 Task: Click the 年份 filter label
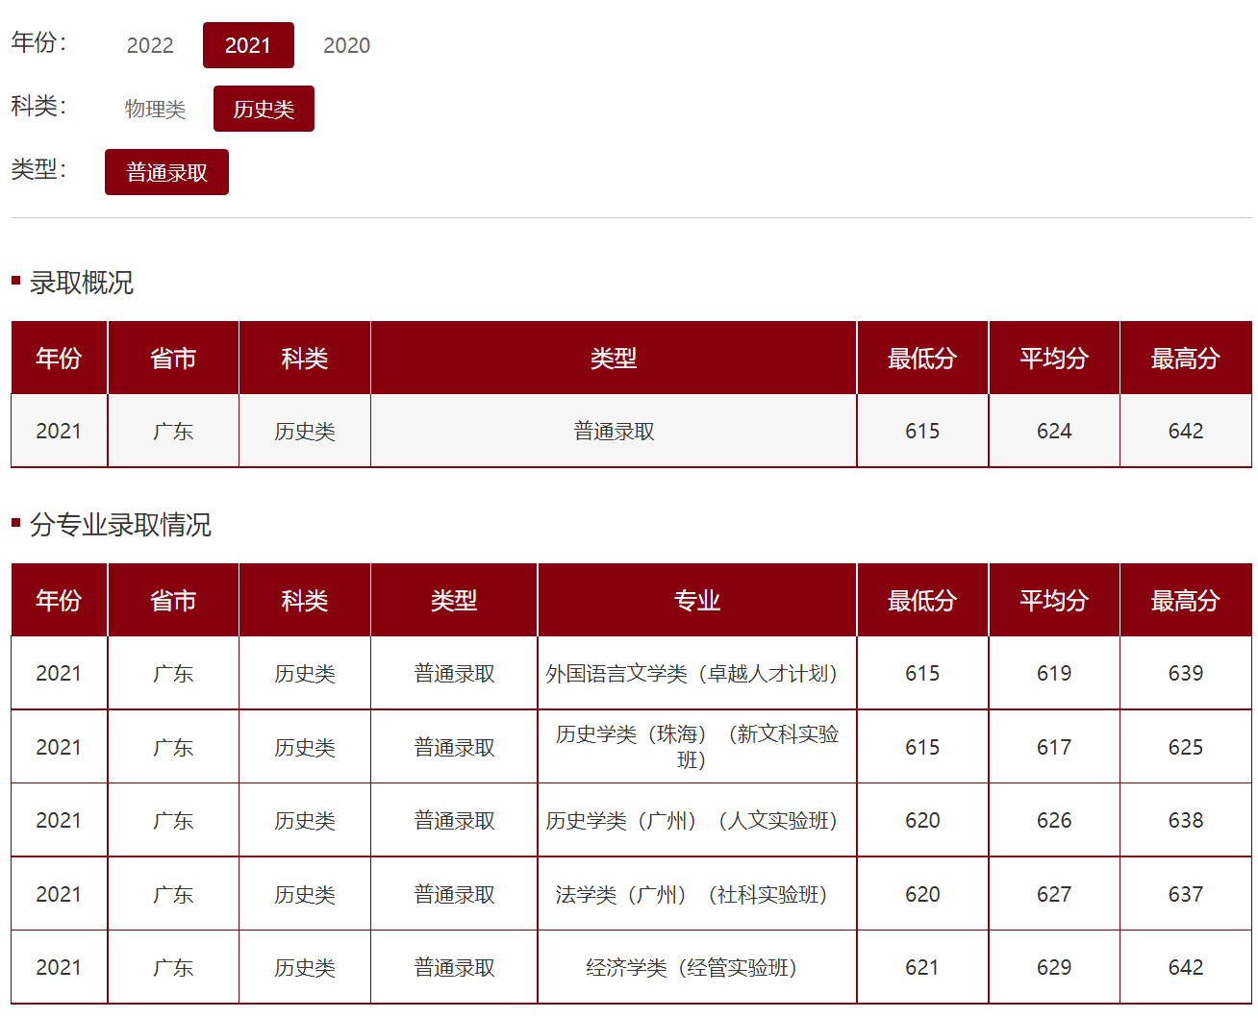click(x=38, y=42)
